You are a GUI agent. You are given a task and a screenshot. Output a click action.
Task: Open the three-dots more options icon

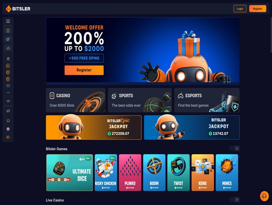click(8, 93)
